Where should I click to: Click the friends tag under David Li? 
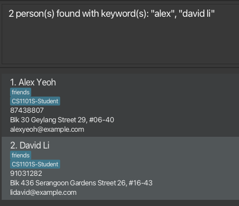pos(21,155)
